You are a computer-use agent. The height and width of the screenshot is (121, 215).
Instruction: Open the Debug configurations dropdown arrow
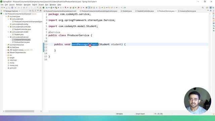point(49,8)
